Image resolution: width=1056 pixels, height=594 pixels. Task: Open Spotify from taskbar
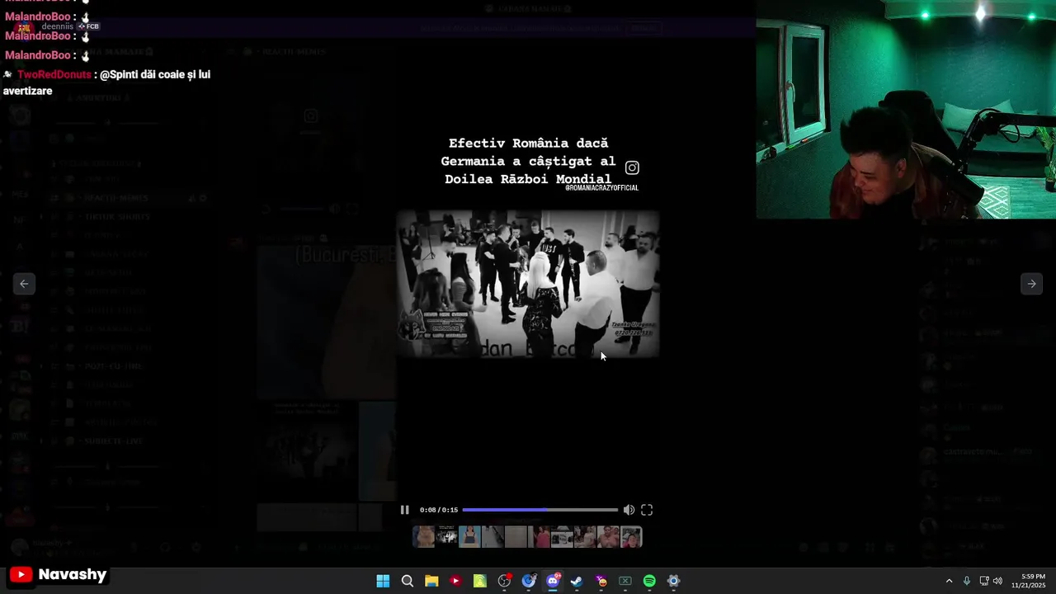649,581
